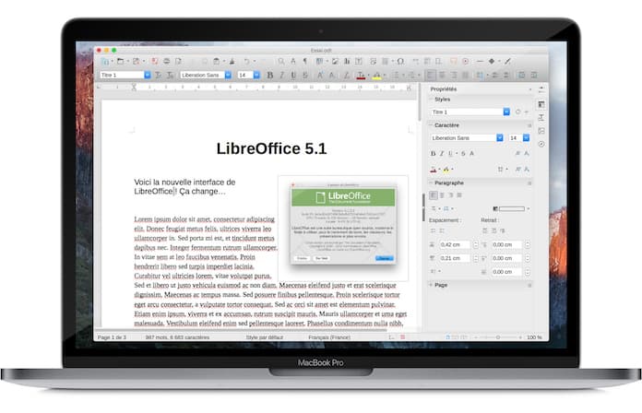Image resolution: width=642 pixels, height=413 pixels.
Task: Click the 100 % zoom value
Action: pos(534,337)
